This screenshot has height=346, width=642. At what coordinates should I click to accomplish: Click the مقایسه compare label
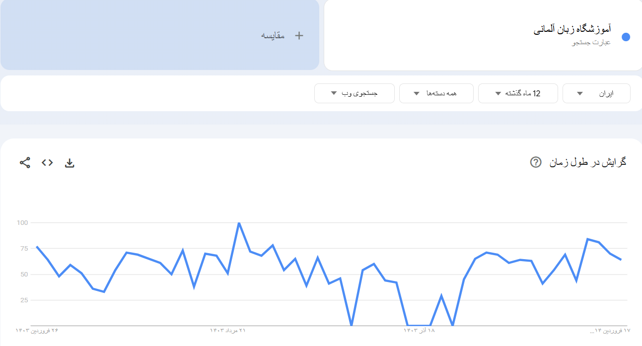click(273, 36)
